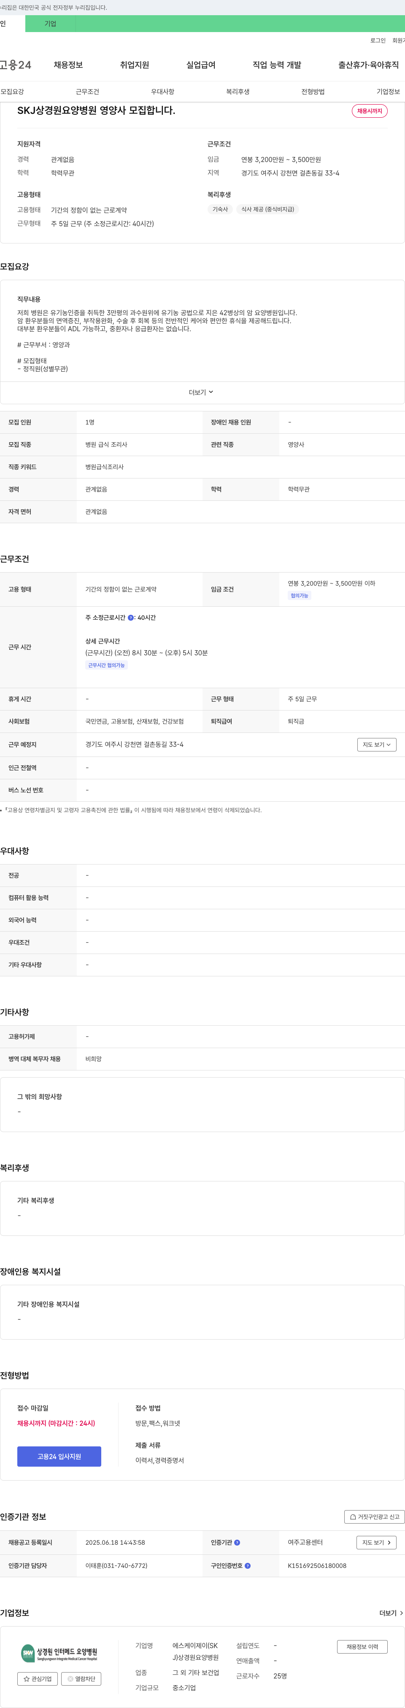Click 협의가능 tag under 임금 조건
405x1708 pixels.
(300, 595)
